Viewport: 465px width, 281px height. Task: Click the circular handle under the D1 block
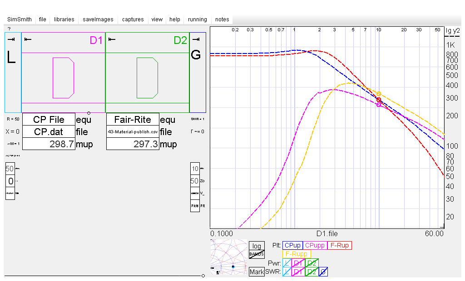click(x=89, y=113)
